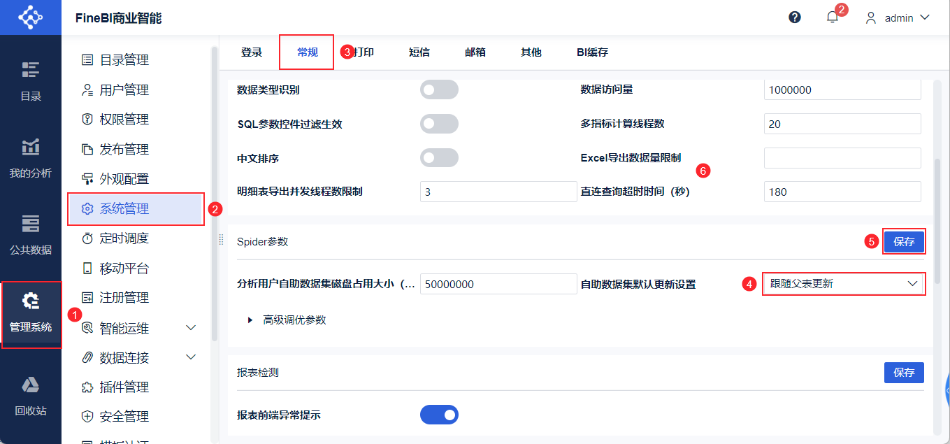This screenshot has height=444, width=950.
Task: Open the 回收站 recycle bin icon
Action: tap(31, 385)
